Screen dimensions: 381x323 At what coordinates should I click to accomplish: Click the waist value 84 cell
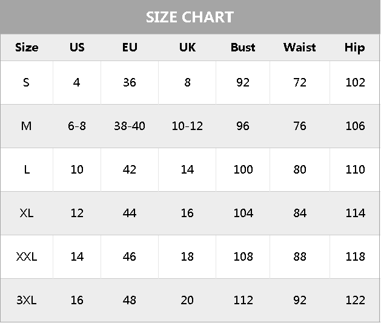pos(299,213)
